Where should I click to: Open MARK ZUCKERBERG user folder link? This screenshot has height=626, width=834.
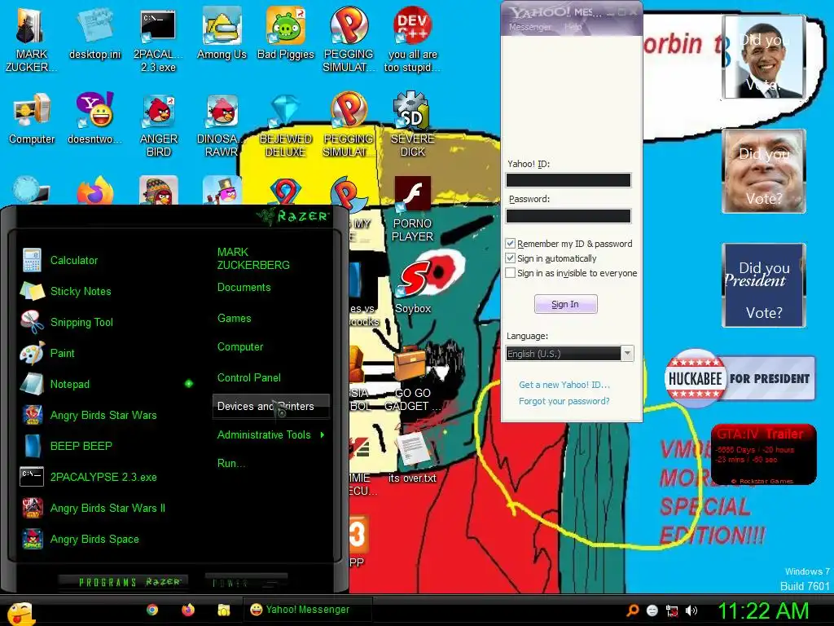(253, 258)
